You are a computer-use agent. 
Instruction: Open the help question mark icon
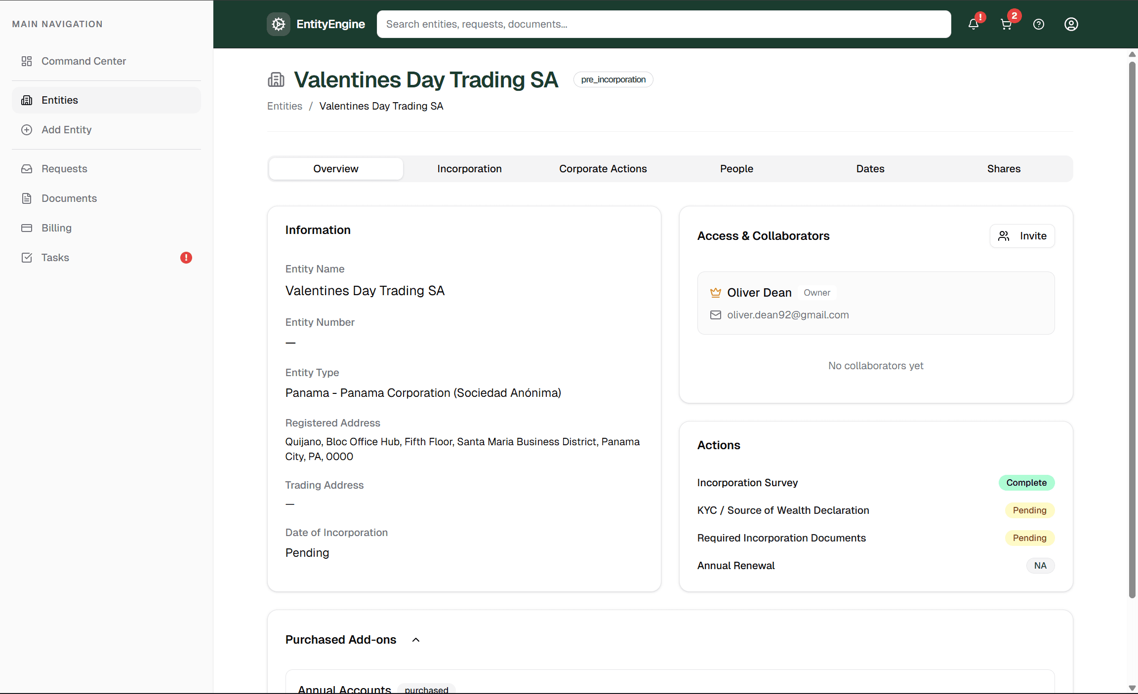[1039, 24]
